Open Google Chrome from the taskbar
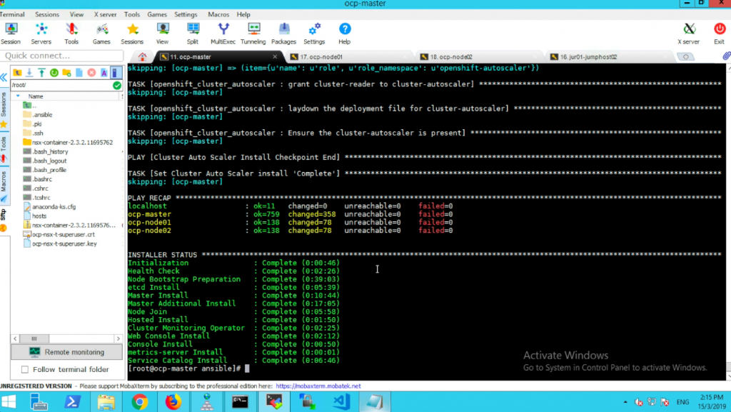Viewport: 731px width, 412px height. pos(139,402)
